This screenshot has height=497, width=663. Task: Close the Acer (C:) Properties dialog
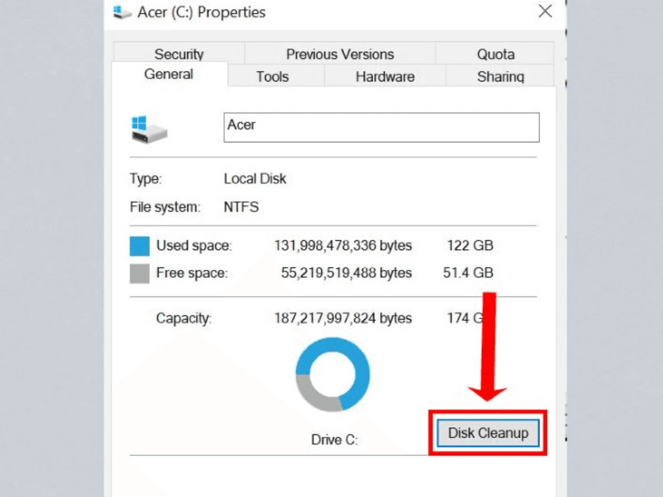(545, 11)
